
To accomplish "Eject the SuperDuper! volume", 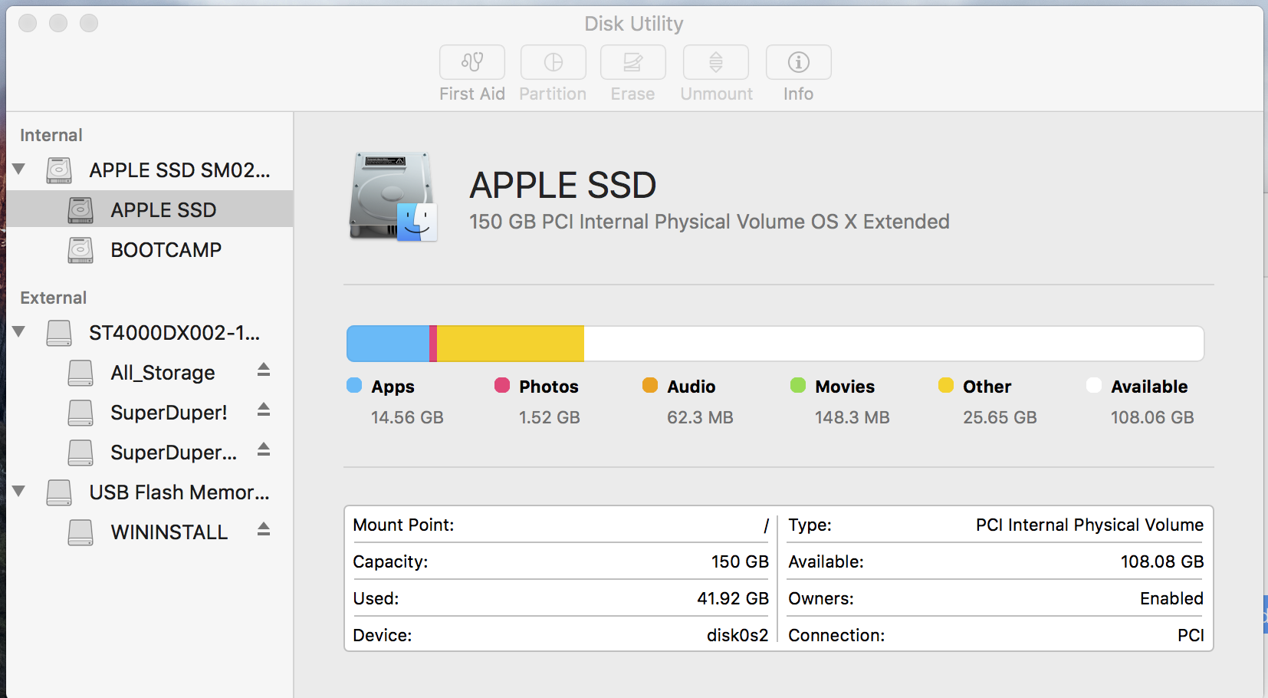I will pyautogui.click(x=264, y=410).
